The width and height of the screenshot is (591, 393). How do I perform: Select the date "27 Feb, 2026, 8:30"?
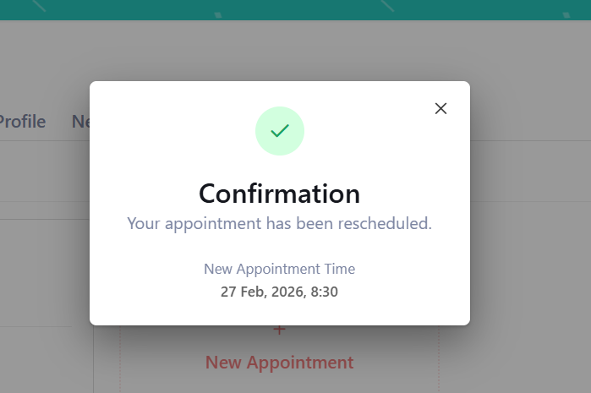pyautogui.click(x=280, y=292)
